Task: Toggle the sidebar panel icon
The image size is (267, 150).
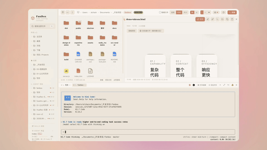Action: (x=63, y=12)
